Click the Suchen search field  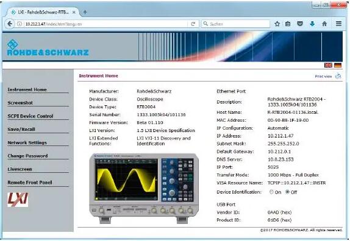(x=236, y=24)
